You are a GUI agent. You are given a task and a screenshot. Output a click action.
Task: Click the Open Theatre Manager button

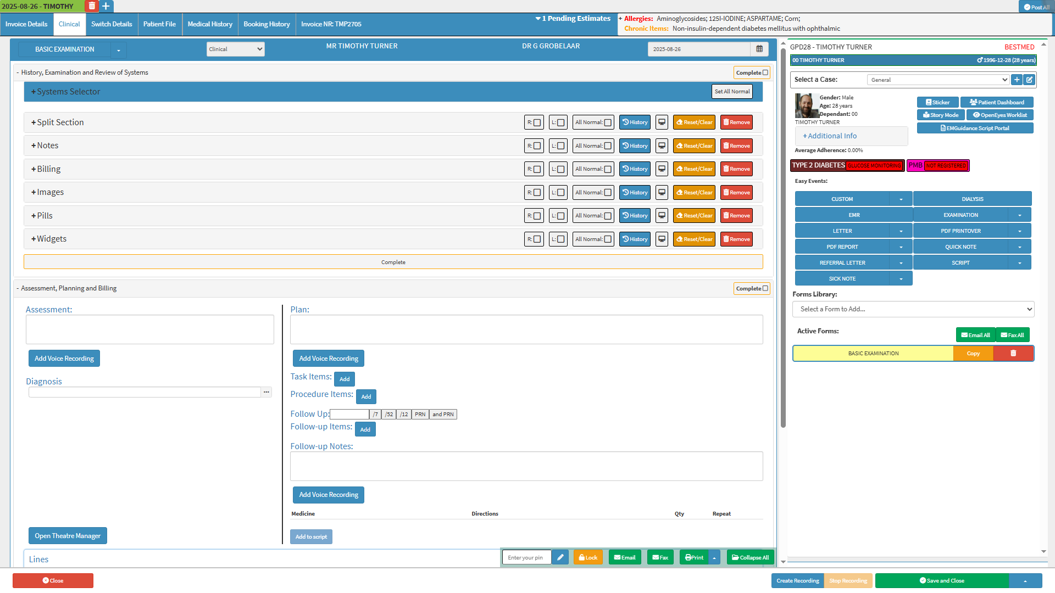pos(68,536)
